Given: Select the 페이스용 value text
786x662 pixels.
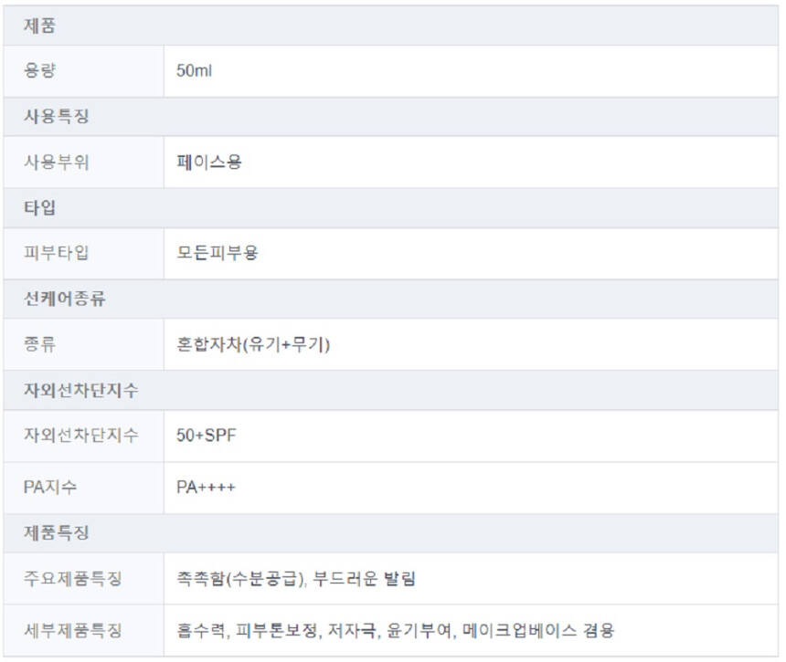Looking at the screenshot, I should 209,163.
